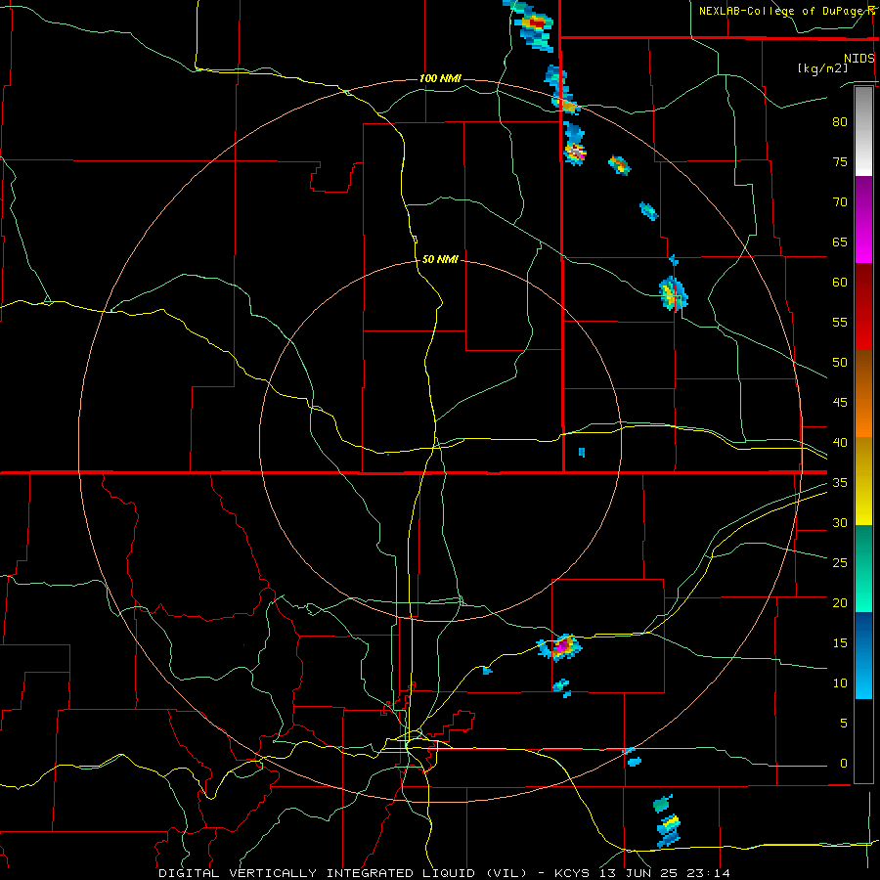
Task: Click the "13 JUN 25" date text
Action: 638,873
